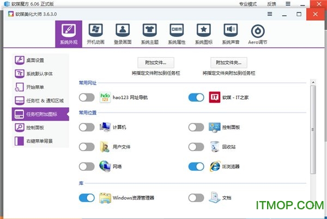This screenshot has width=327, height=219.
Task: Click the 用户文件 folder icon
Action: [105, 147]
